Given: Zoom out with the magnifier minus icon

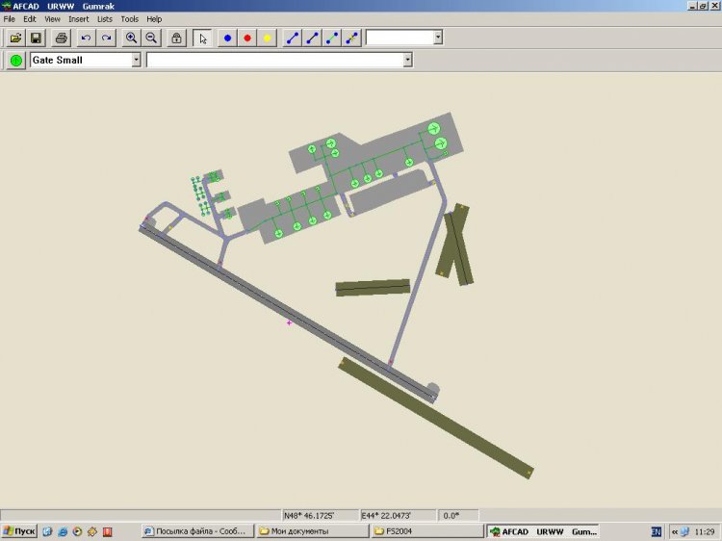Looking at the screenshot, I should pyautogui.click(x=151, y=38).
